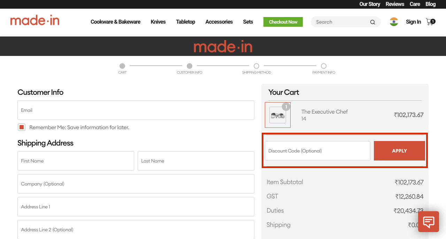Focus the Discount Code field
This screenshot has height=239, width=446.
(x=317, y=151)
